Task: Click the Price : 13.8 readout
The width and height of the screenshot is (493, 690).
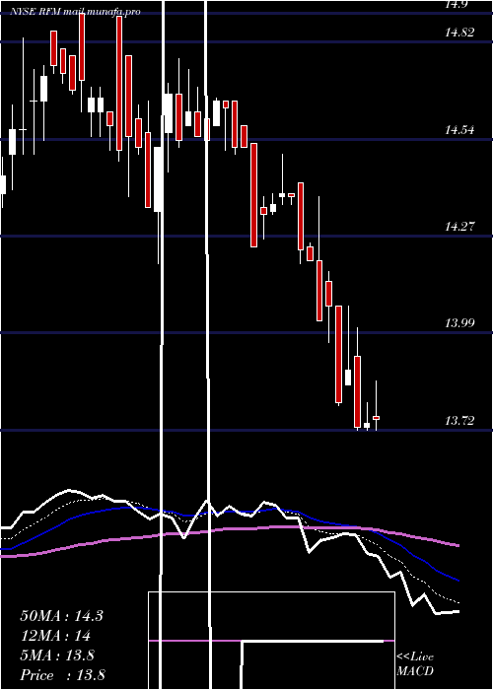Action: 62,675
